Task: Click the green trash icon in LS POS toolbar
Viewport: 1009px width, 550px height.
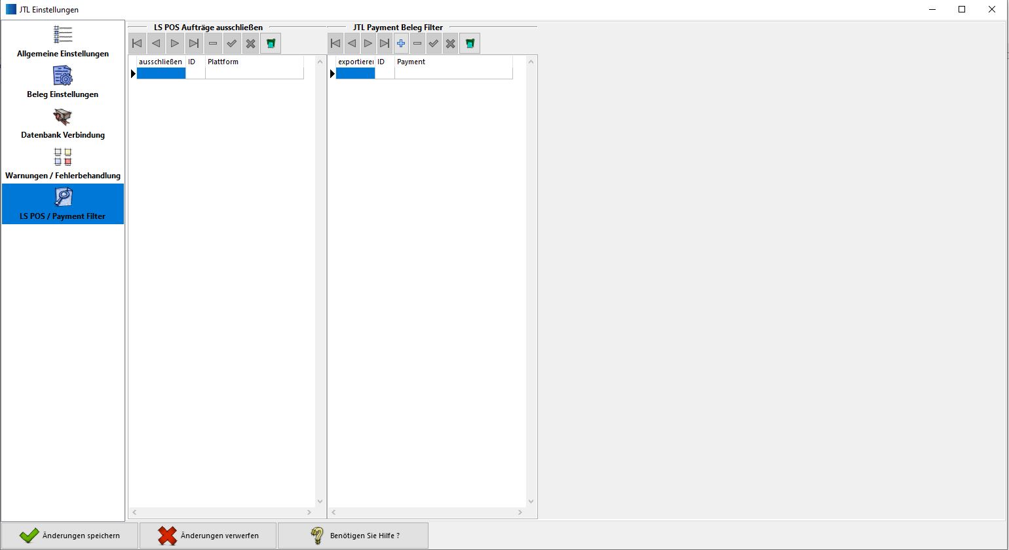Action: tap(270, 44)
